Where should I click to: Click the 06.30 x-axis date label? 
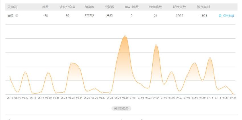125,98
